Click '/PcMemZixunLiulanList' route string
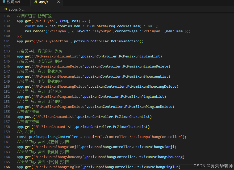234x170 pixels. [57, 56]
